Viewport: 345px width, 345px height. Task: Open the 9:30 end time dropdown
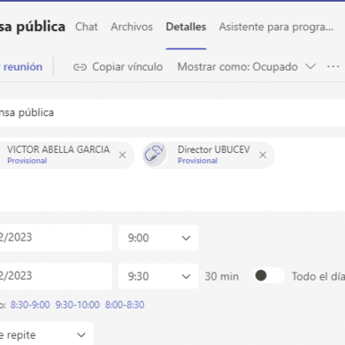[x=158, y=276]
